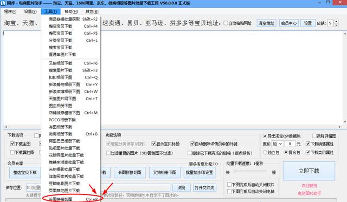Screen dimensions: 347x202
Task: Open the 设置(S) menu
Action: click(x=30, y=11)
